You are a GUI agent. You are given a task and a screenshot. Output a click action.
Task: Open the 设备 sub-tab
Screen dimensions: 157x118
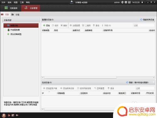tap(5, 14)
